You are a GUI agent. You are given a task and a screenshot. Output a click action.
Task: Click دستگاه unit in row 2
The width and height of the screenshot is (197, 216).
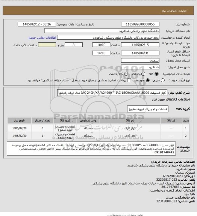[x=88, y=136]
